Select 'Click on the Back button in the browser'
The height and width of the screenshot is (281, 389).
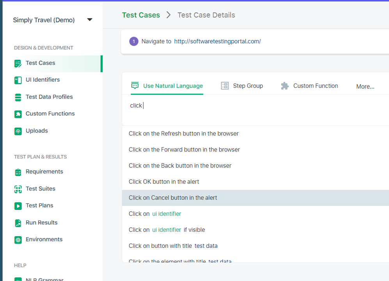[x=256, y=166]
